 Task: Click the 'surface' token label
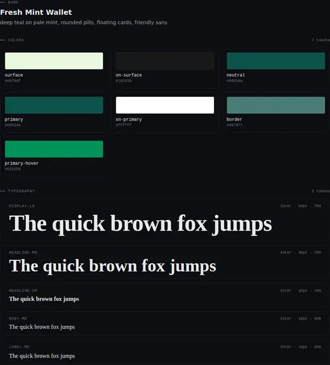14,75
